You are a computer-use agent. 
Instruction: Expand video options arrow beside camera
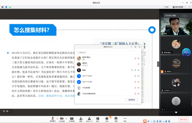(66, 119)
